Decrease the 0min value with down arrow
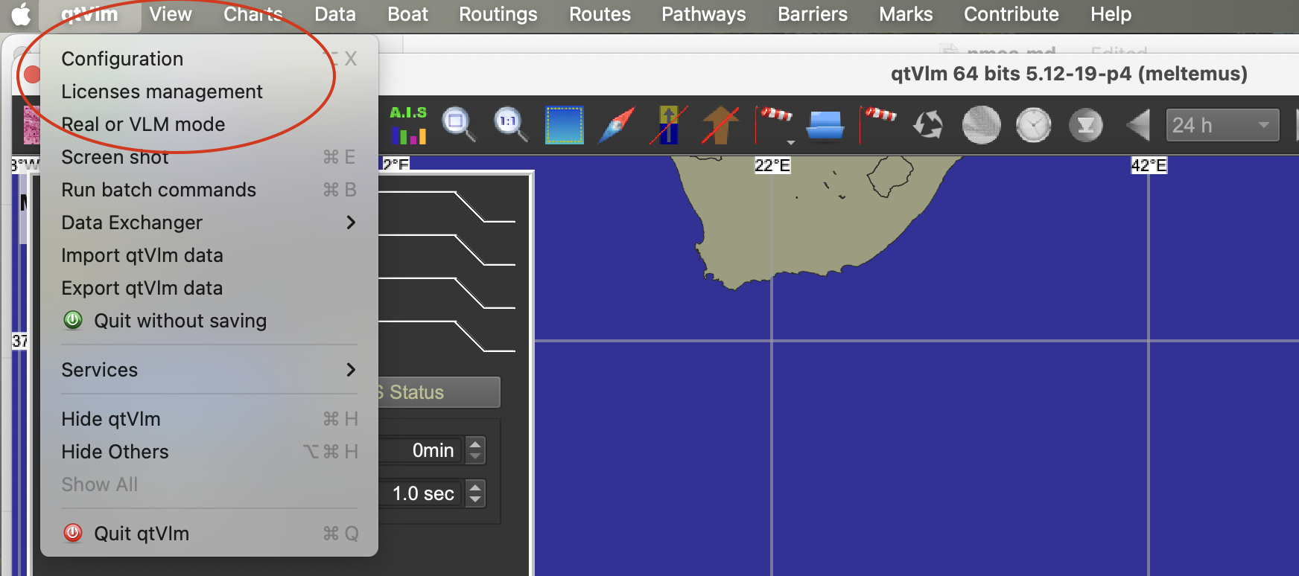 [475, 457]
